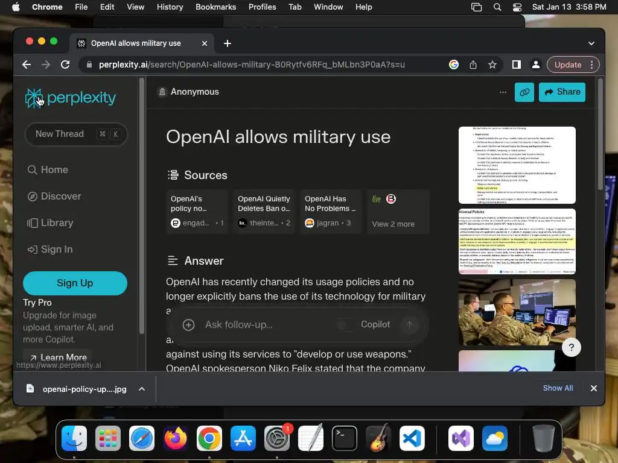Open Chrome's three-dot menu
This screenshot has width=618, height=463.
pyautogui.click(x=591, y=65)
